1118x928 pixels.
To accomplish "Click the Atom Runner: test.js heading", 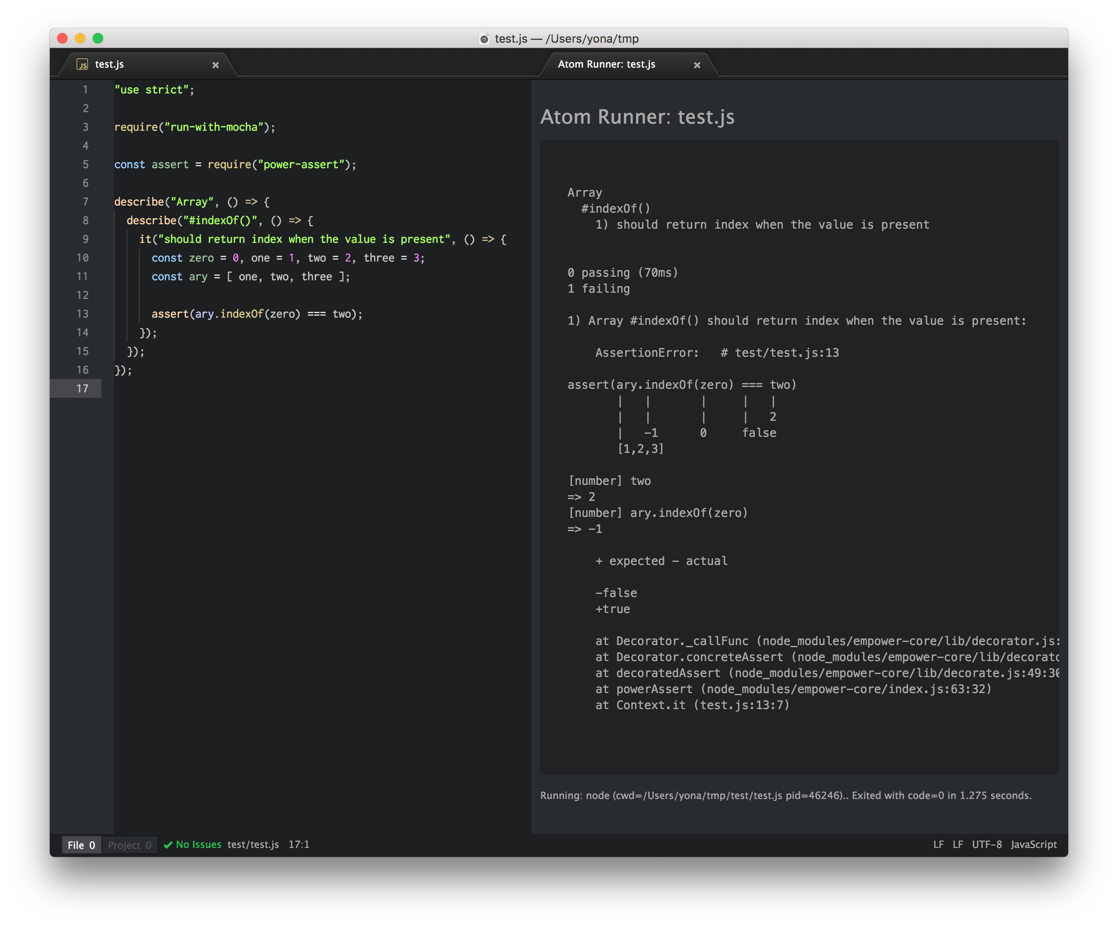I will [637, 117].
